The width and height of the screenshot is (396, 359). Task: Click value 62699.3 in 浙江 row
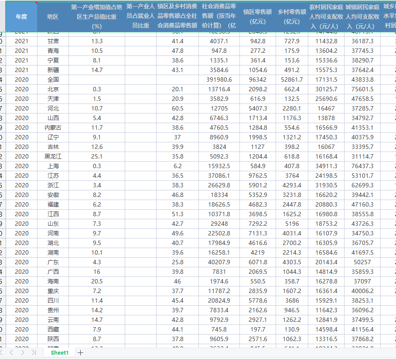[362, 186]
